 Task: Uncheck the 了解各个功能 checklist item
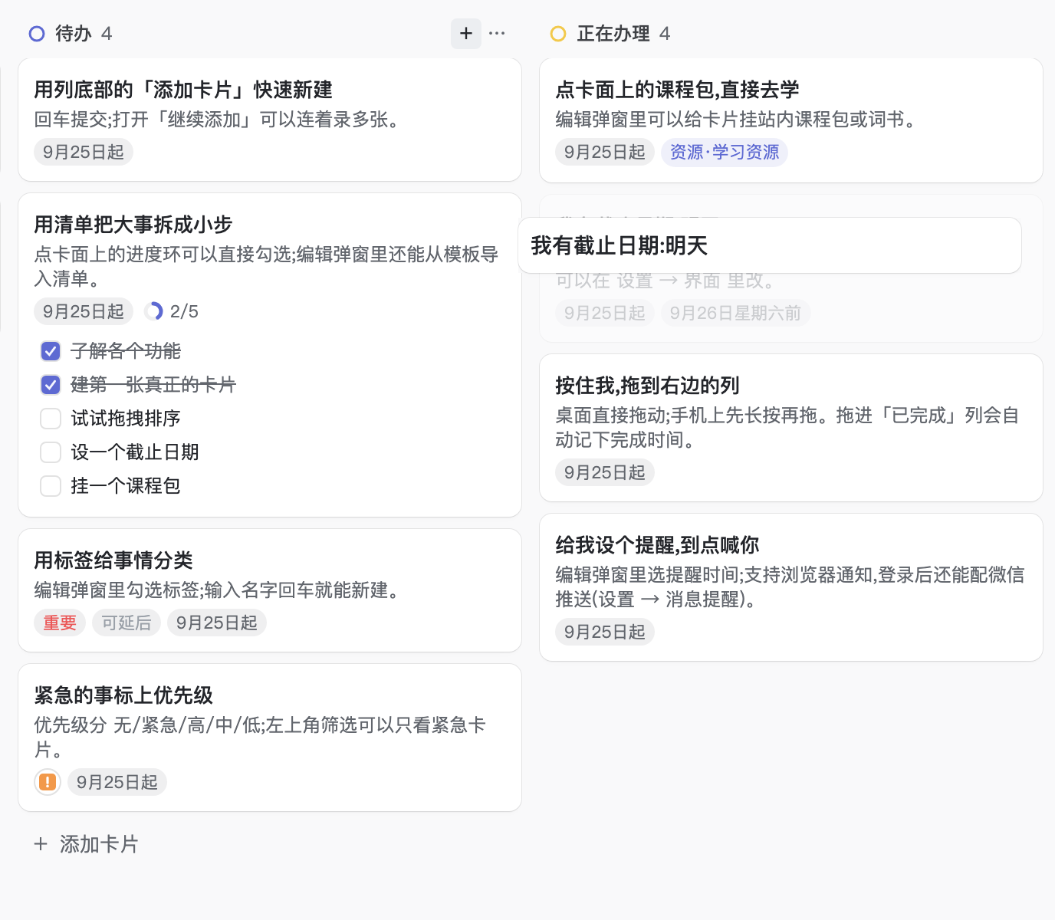pos(51,351)
